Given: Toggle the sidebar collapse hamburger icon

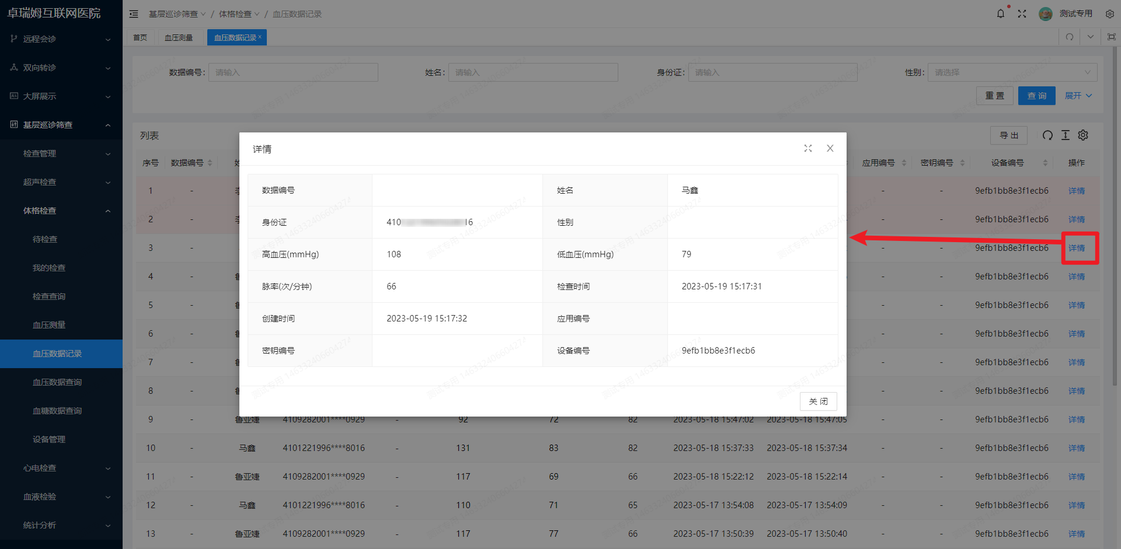Looking at the screenshot, I should coord(134,14).
